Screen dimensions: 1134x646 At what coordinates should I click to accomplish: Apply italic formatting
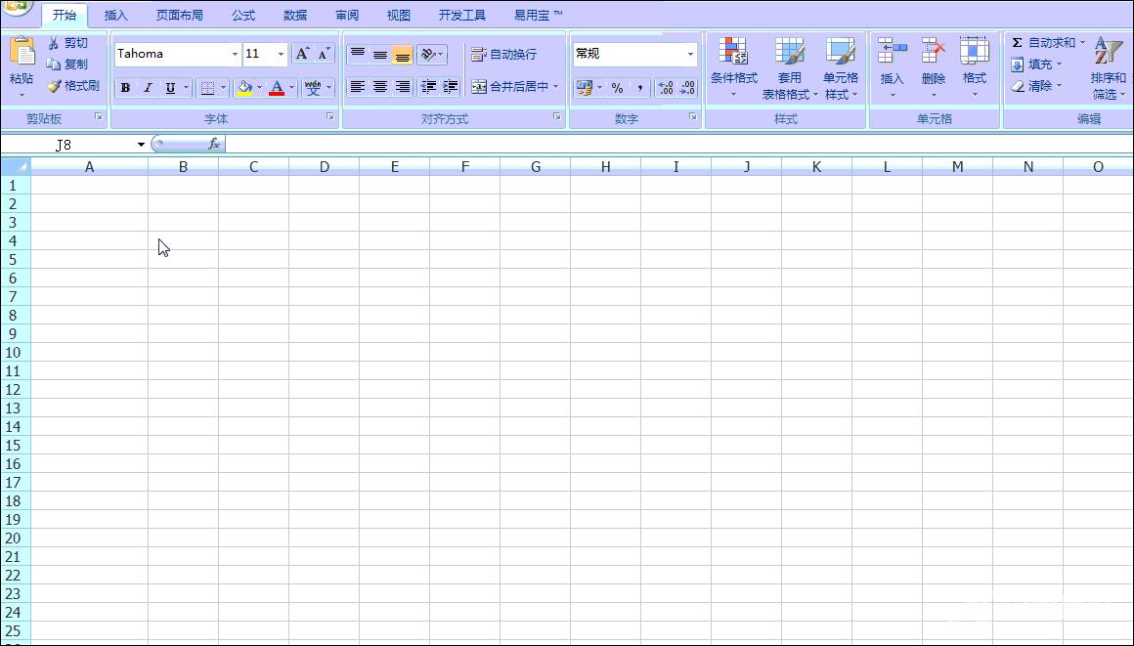pyautogui.click(x=147, y=88)
